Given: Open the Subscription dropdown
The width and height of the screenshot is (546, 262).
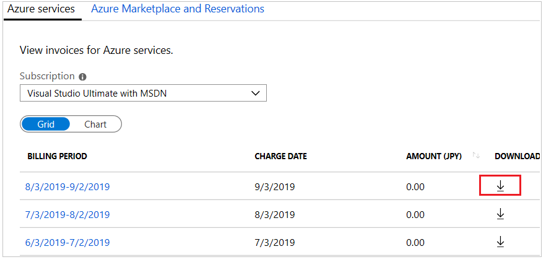Looking at the screenshot, I should 142,94.
